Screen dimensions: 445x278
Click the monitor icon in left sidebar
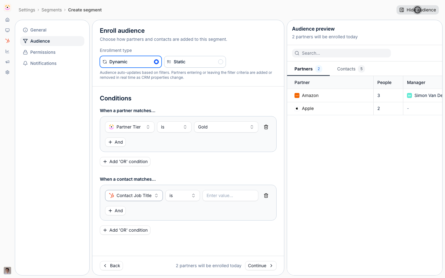7,30
